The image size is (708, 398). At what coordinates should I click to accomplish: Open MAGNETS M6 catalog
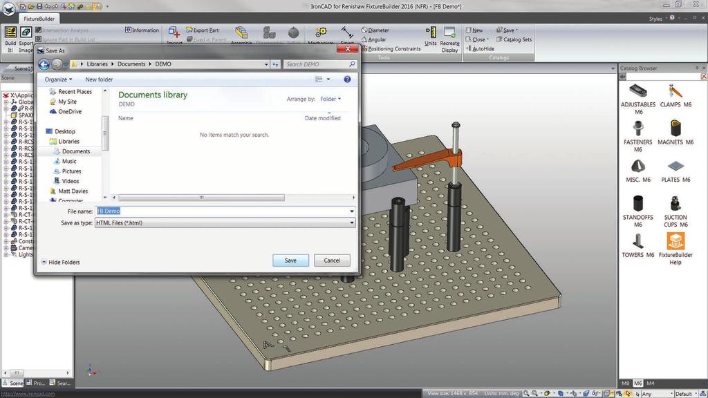[675, 133]
